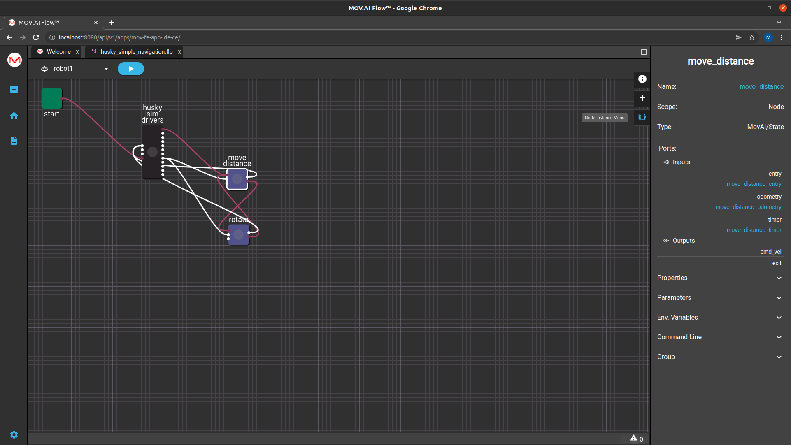This screenshot has width=791, height=445.
Task: Open a new Chrome tab
Action: click(x=111, y=23)
